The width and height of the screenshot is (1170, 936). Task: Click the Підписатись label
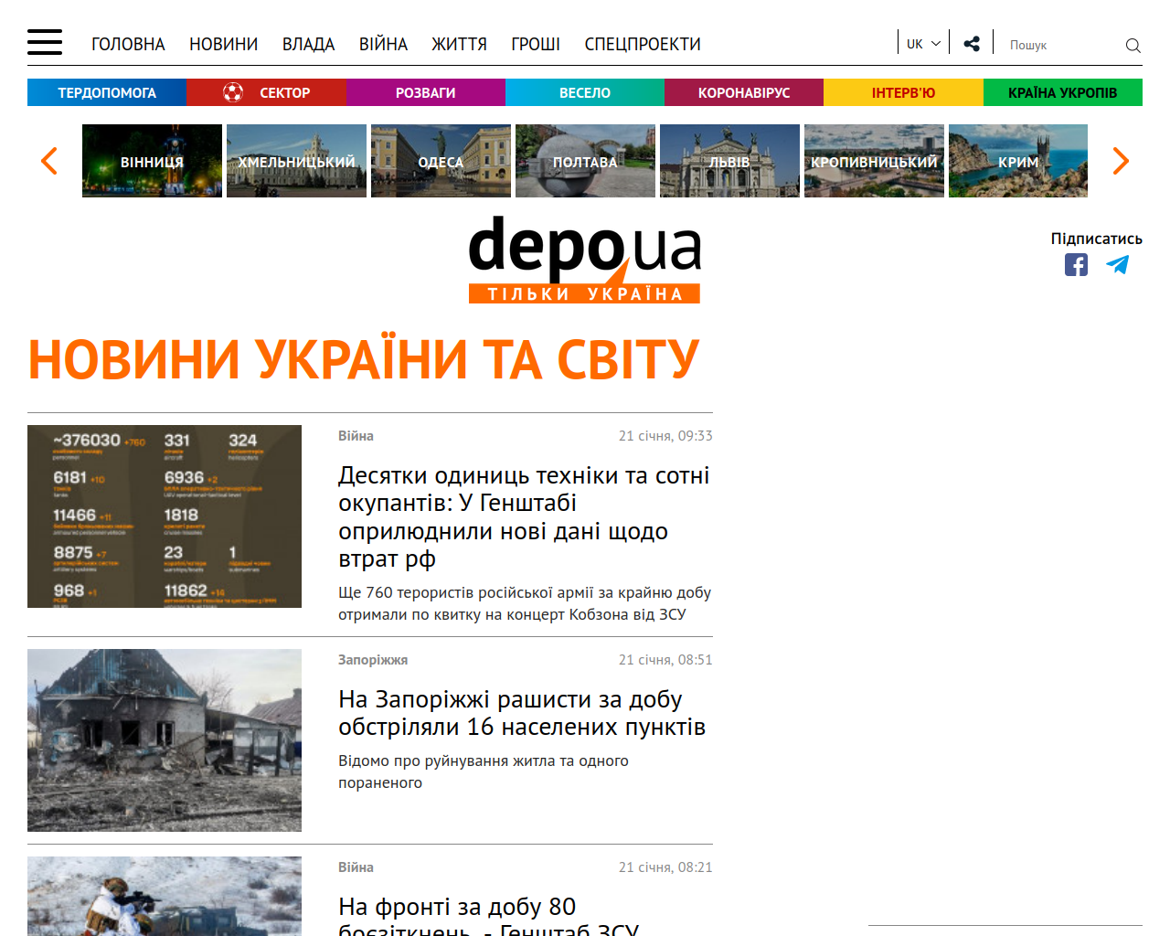1096,239
